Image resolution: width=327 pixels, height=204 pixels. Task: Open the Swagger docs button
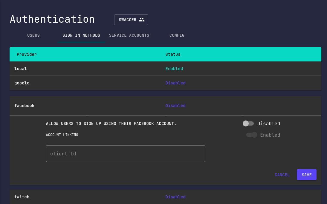[131, 20]
